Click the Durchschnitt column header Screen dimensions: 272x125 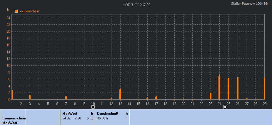tap(108, 114)
